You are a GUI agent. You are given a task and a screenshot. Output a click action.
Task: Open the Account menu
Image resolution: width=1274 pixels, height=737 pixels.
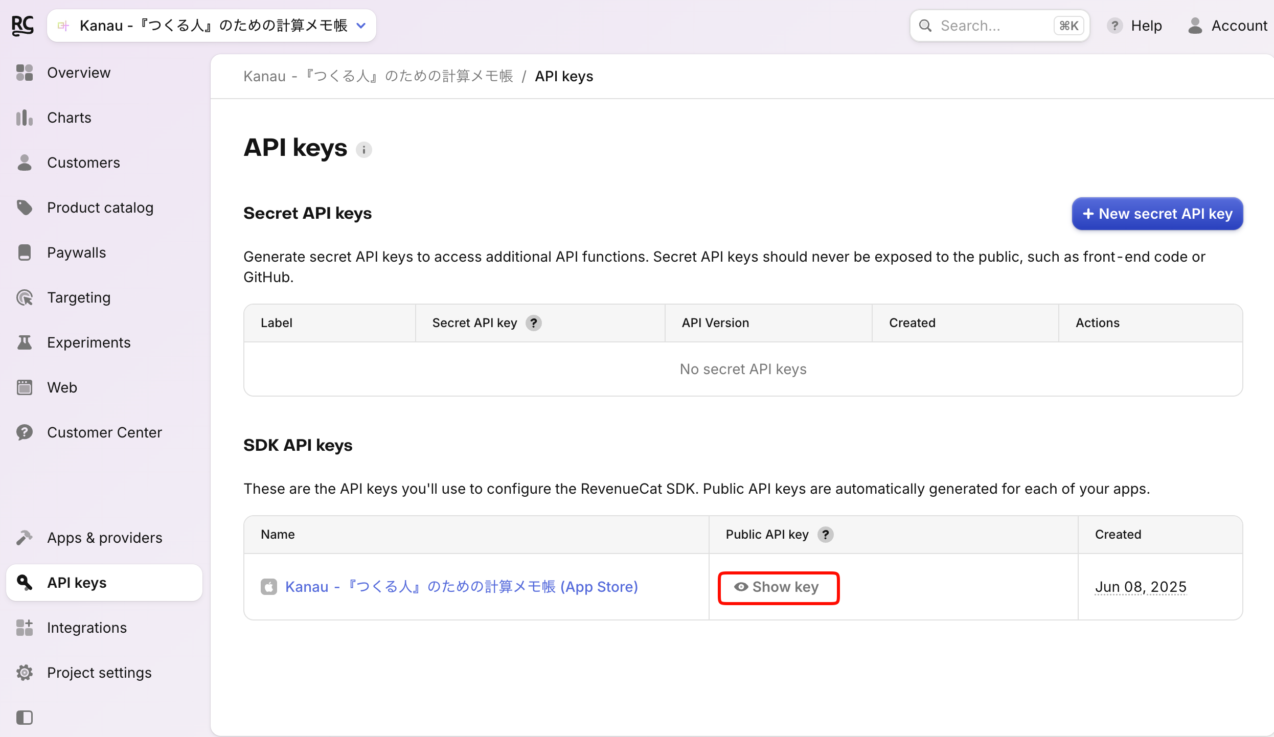tap(1228, 26)
